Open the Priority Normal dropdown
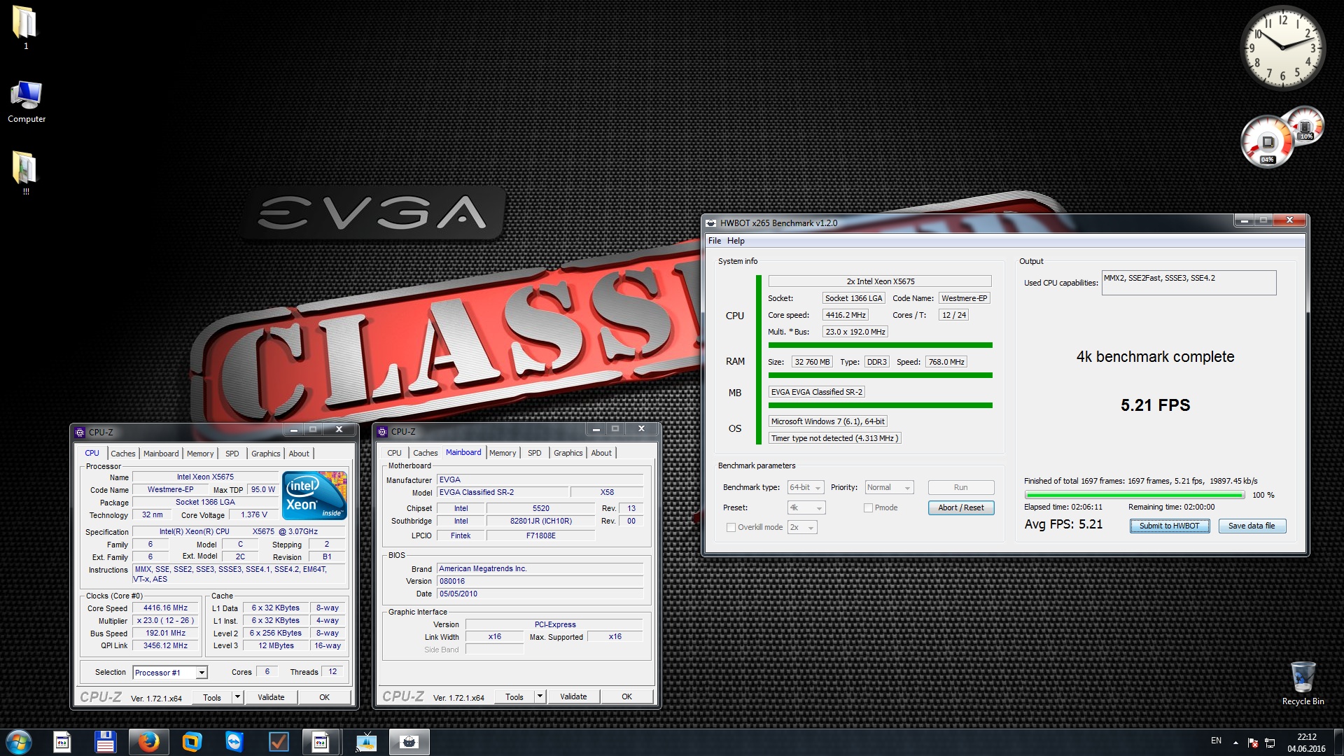The image size is (1344, 756). [890, 487]
